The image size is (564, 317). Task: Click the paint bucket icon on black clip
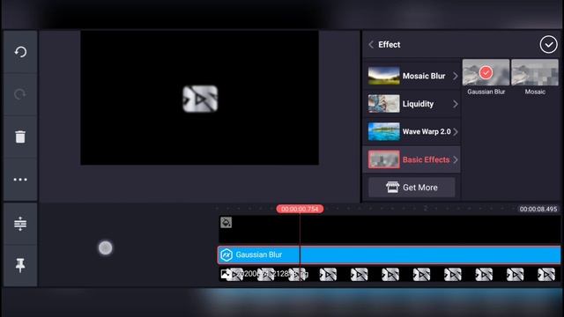226,223
